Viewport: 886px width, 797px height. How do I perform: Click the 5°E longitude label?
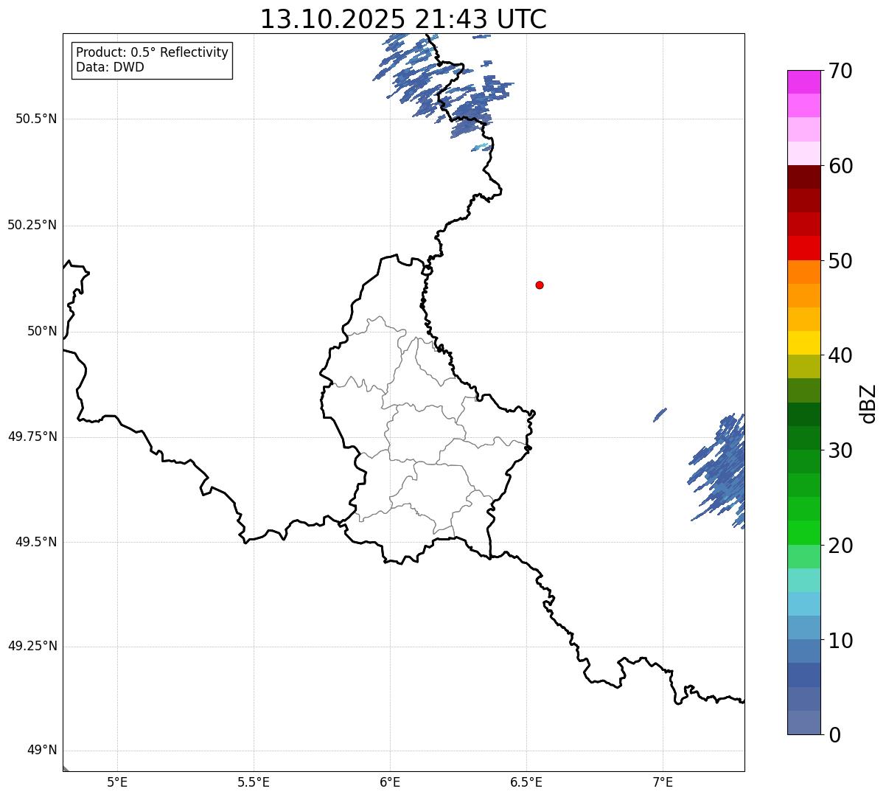[117, 782]
